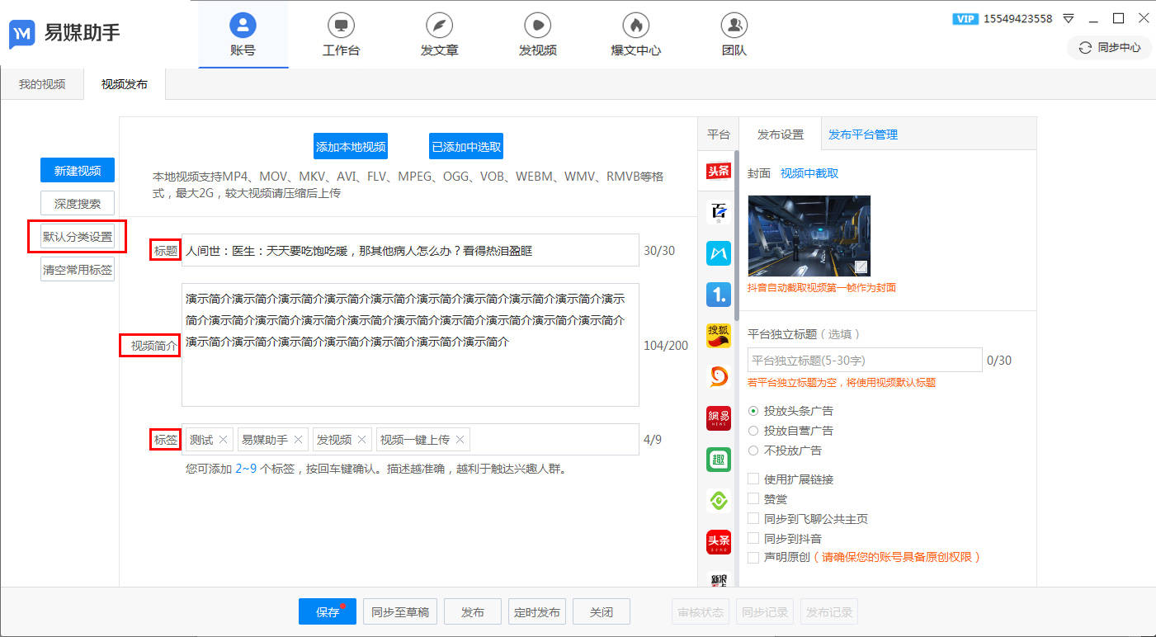The height and width of the screenshot is (637, 1156).
Task: Open the VIP dropdown next to phone number
Action: point(1067,18)
